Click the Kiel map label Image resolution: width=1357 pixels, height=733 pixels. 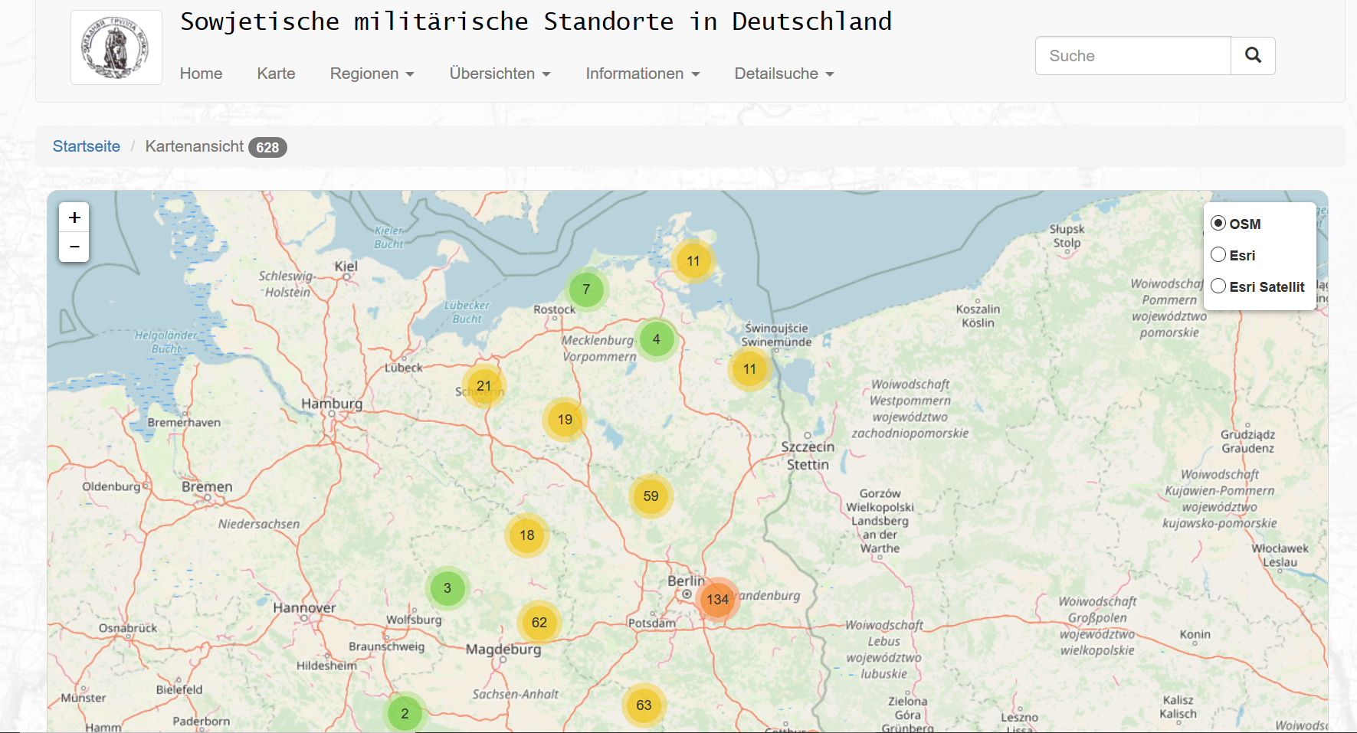346,267
